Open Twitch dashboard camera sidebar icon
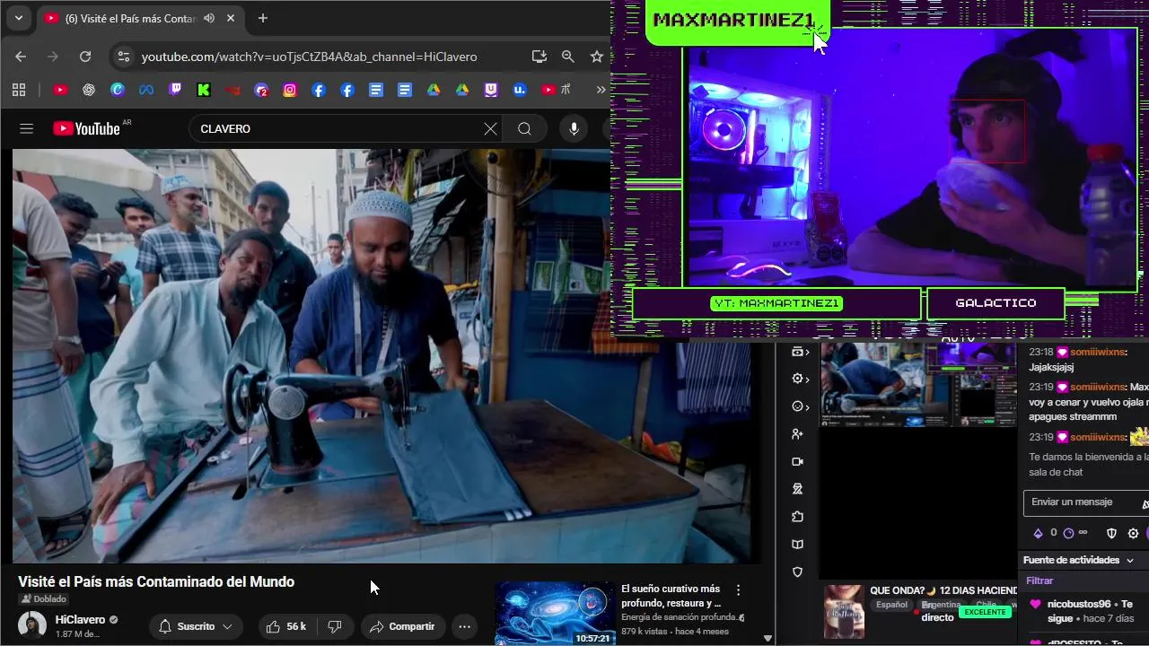 [797, 461]
